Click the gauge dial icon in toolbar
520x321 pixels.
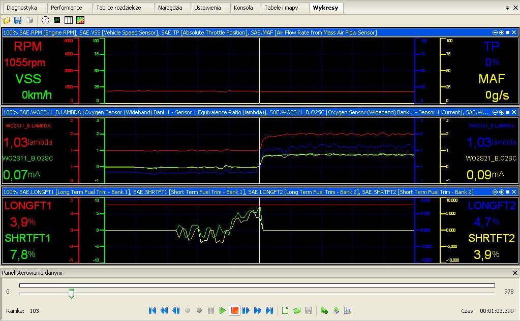click(45, 20)
